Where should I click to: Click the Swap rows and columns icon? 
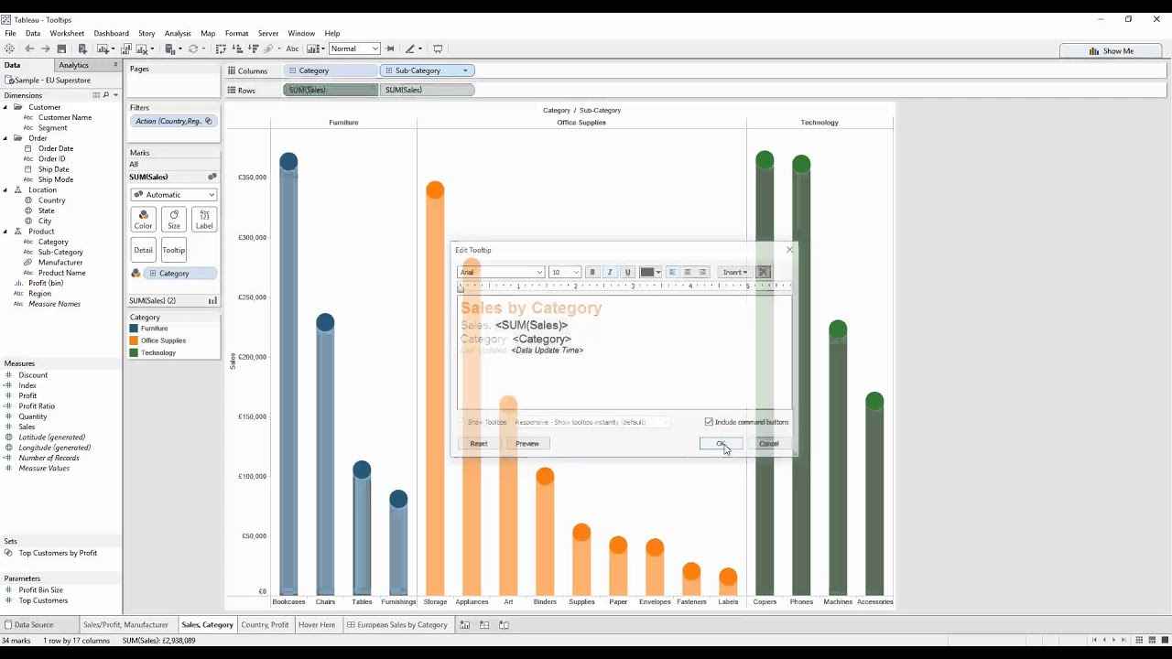pos(221,49)
